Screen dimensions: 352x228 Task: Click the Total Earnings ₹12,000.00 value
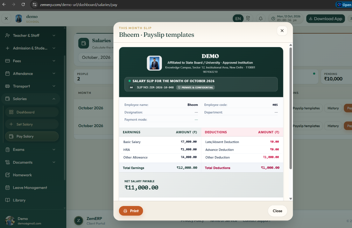187,168
